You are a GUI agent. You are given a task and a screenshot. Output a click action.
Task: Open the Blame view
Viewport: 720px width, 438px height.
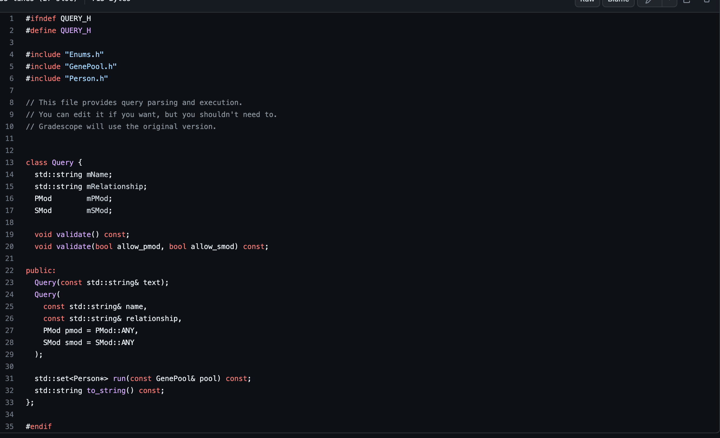[618, 2]
